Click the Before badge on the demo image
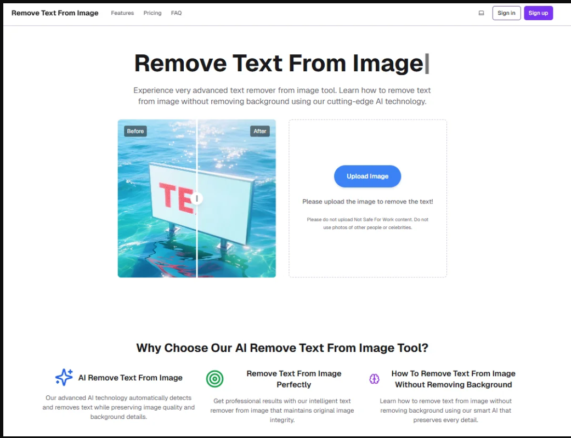This screenshot has height=438, width=571. coord(135,131)
